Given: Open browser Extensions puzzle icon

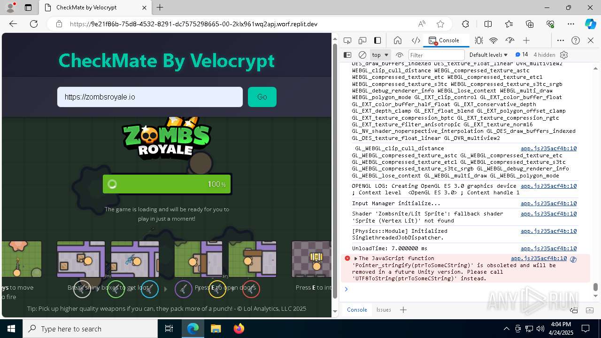Looking at the screenshot, I should point(465,24).
